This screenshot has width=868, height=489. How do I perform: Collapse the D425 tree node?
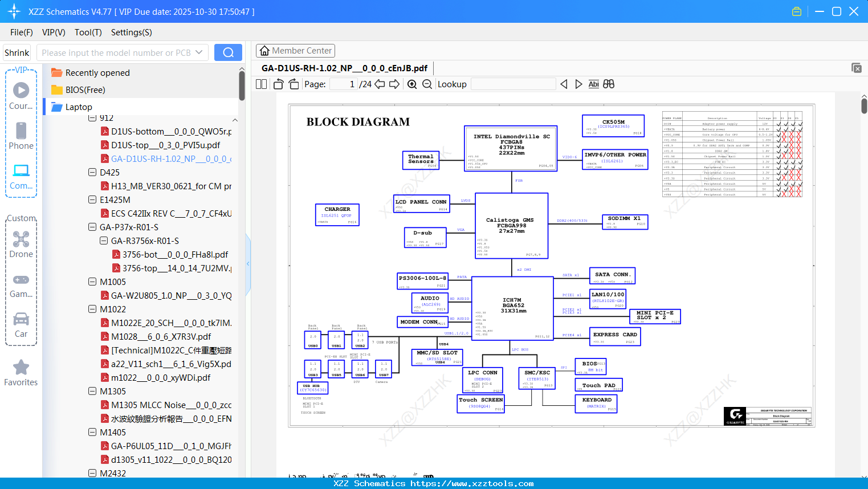click(92, 172)
